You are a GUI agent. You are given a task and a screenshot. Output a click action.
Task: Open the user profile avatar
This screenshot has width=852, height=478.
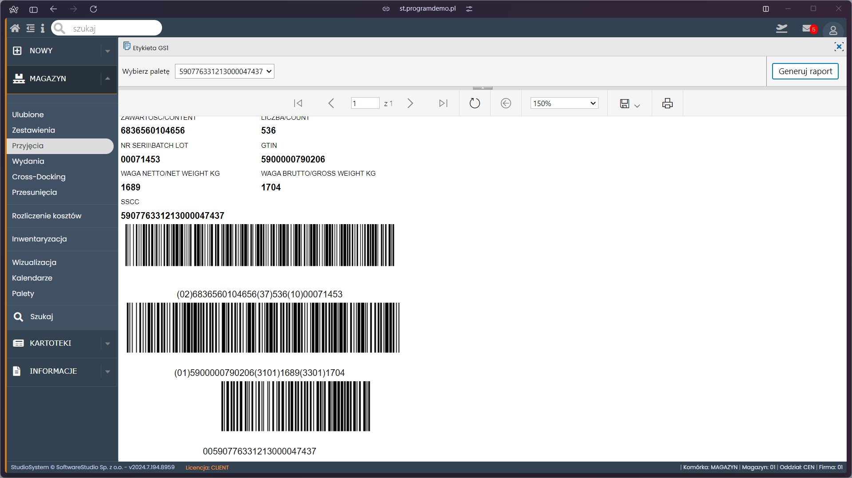[x=833, y=30]
